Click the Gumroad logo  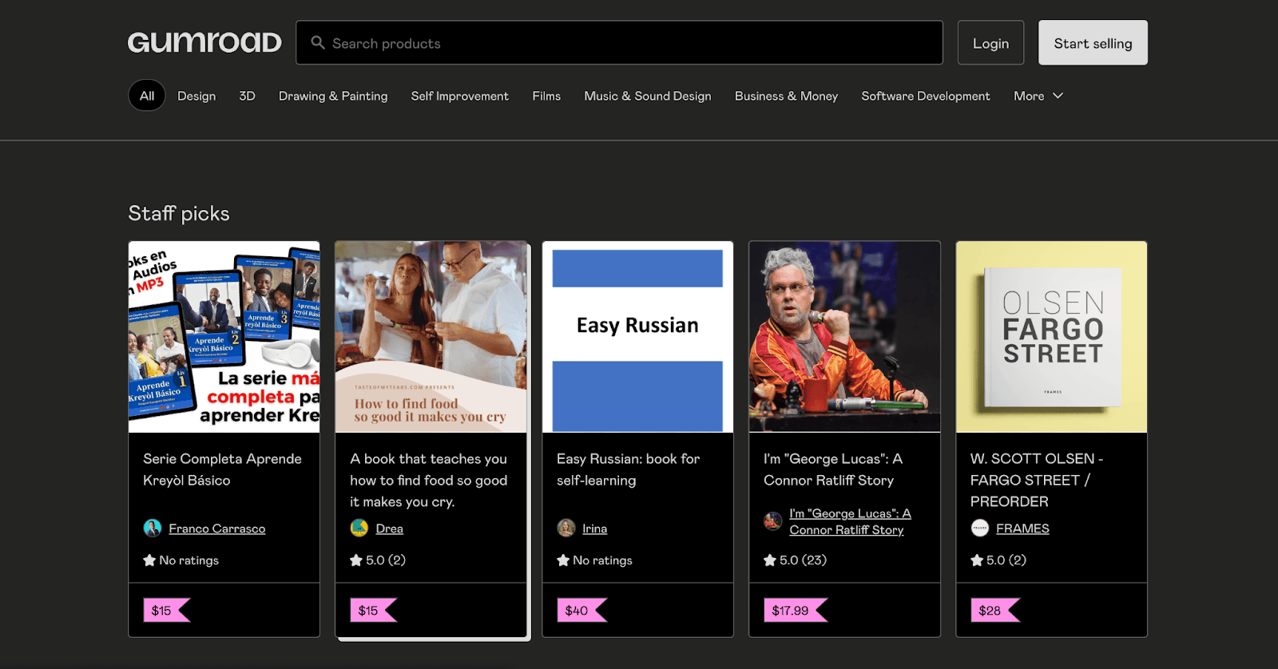point(204,42)
